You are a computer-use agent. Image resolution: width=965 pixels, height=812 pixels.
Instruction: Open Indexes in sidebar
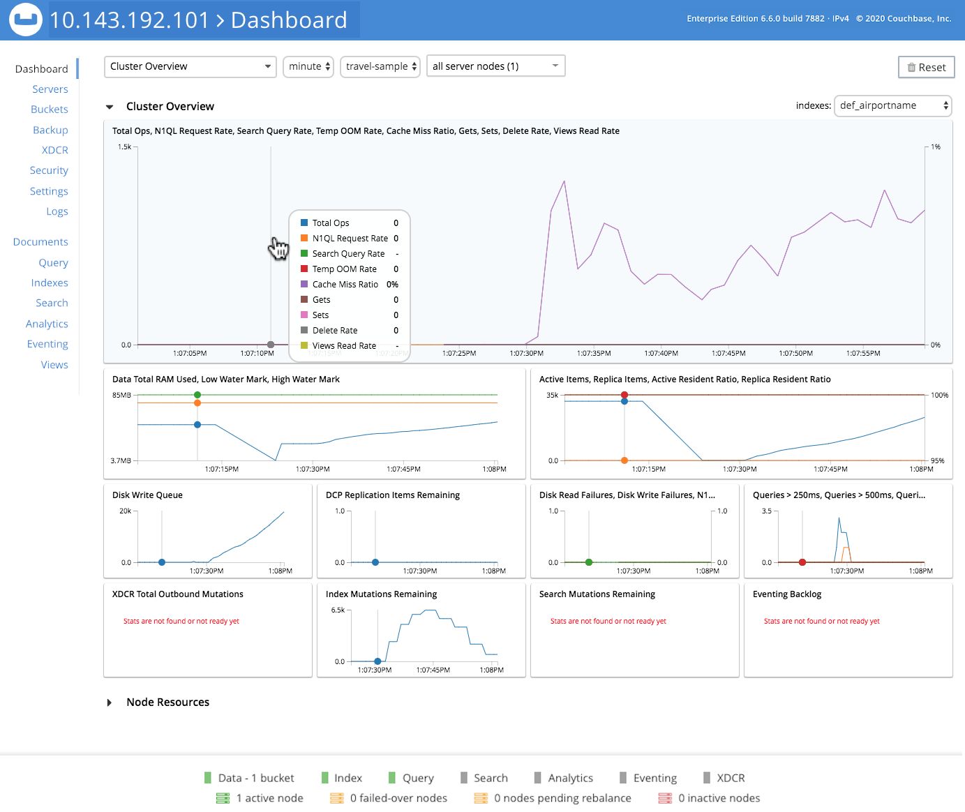[x=50, y=283]
